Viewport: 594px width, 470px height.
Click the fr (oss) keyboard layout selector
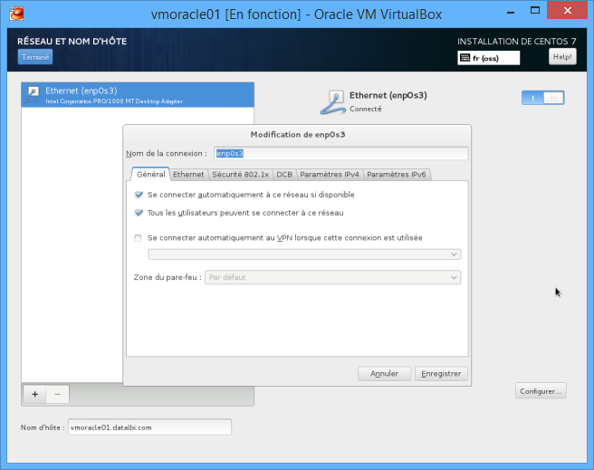click(x=488, y=58)
